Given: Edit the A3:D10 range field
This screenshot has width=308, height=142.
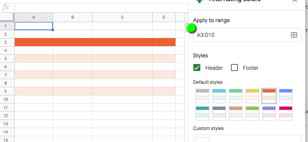Looking at the screenshot, I should click(x=247, y=35).
